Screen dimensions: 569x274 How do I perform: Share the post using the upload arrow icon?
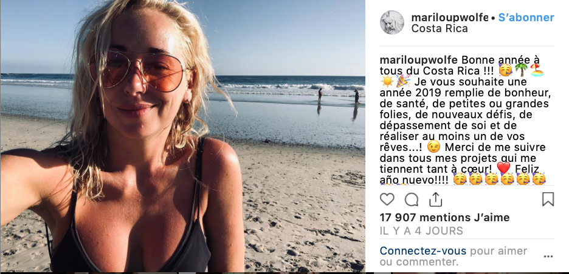pos(435,199)
